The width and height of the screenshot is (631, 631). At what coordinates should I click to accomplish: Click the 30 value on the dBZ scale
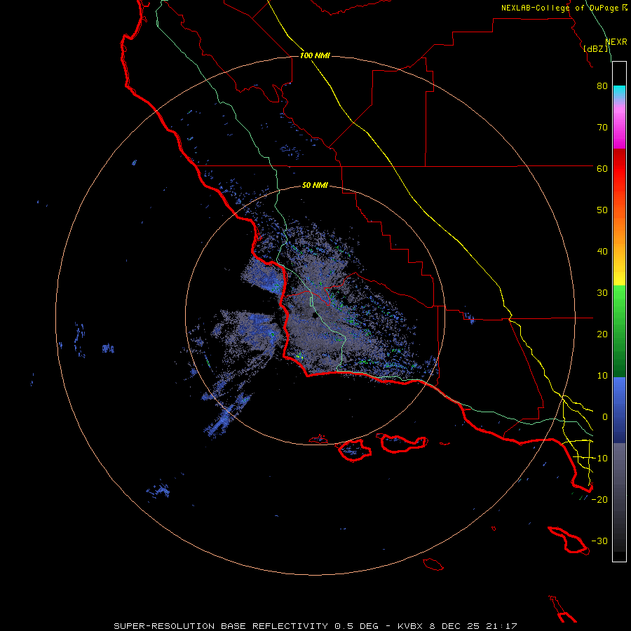pos(602,293)
